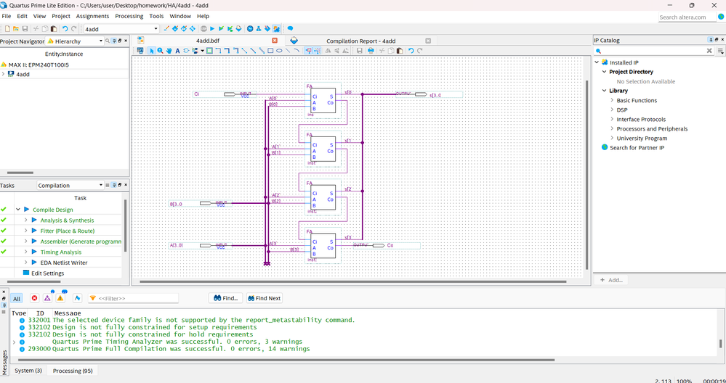This screenshot has height=383, width=726.
Task: Open the Assignments menu
Action: pos(92,16)
